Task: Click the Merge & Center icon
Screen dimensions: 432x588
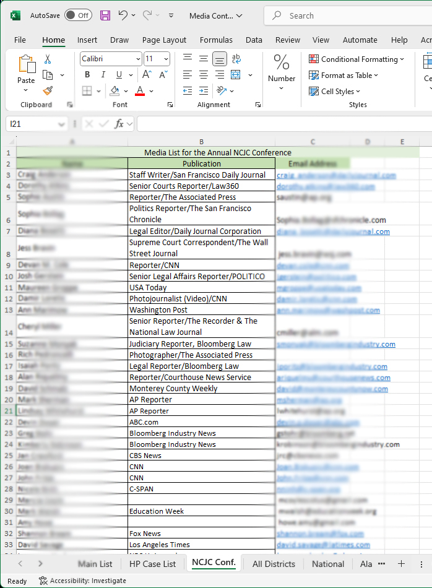Action: click(236, 75)
